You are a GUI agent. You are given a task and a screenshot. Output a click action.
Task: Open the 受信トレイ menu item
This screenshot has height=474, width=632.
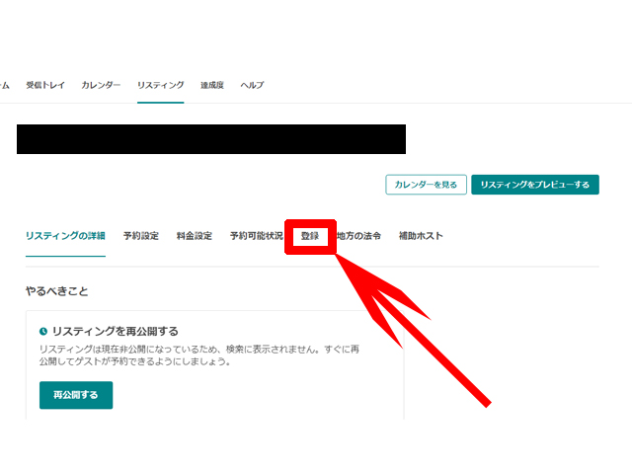pos(45,85)
